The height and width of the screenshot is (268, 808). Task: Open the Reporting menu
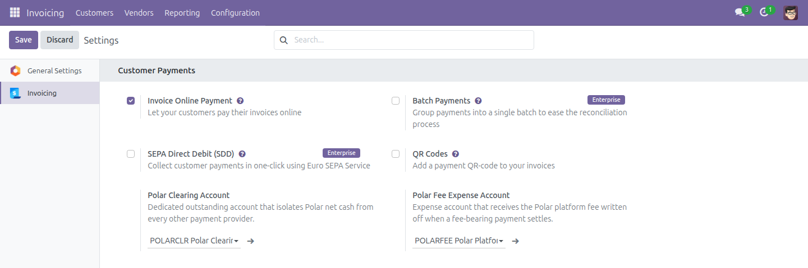[182, 12]
